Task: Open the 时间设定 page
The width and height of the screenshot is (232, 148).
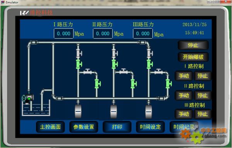Action: coord(150,127)
